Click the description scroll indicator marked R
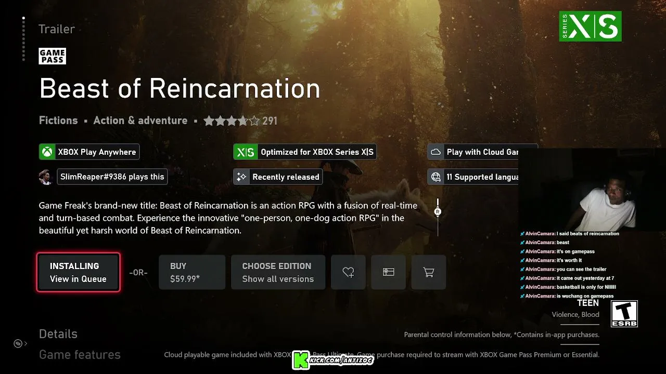This screenshot has width=666, height=374. pos(438,211)
